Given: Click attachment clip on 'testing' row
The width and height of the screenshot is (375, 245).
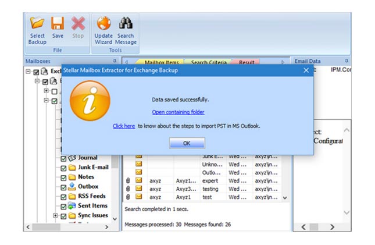Looking at the screenshot, I should coord(128,189).
